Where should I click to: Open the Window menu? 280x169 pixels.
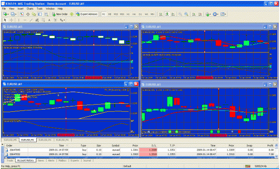(50, 8)
